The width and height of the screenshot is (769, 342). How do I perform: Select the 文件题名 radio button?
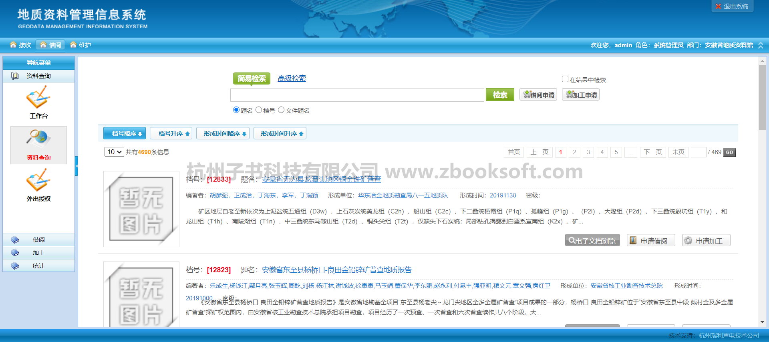click(x=281, y=110)
